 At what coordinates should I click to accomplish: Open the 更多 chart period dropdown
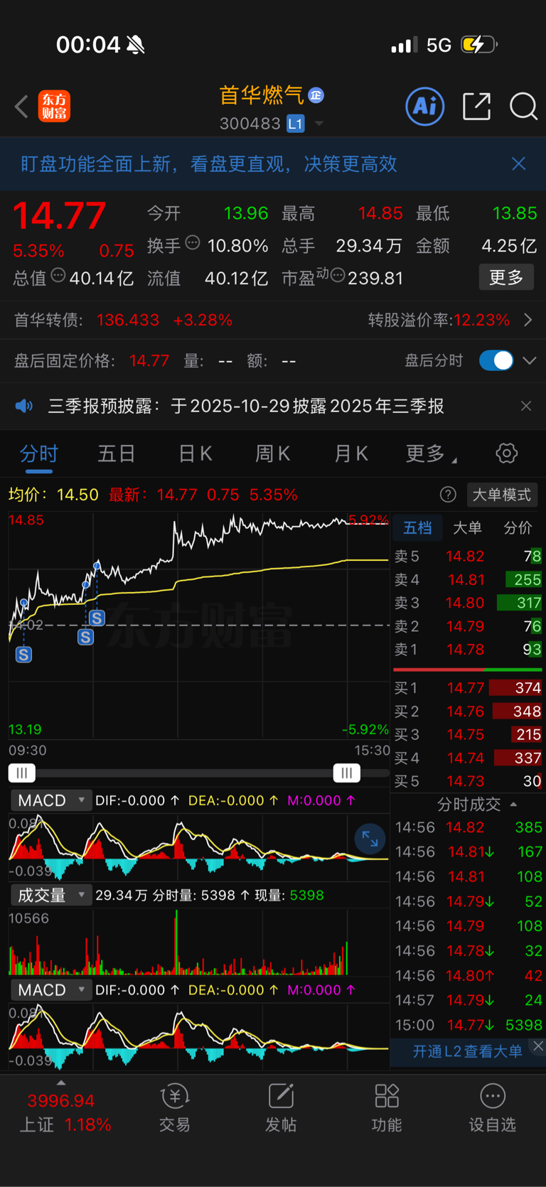tap(431, 453)
